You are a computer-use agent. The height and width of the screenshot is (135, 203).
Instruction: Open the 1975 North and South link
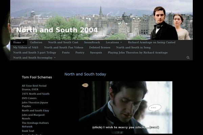pos(36,94)
